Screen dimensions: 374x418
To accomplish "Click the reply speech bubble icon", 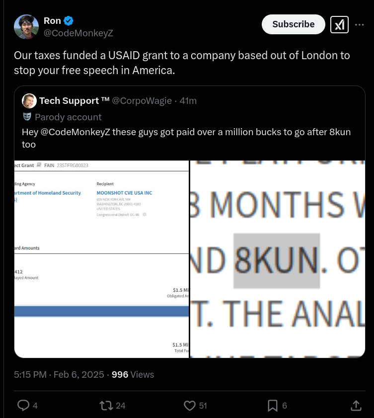I will pos(23,406).
